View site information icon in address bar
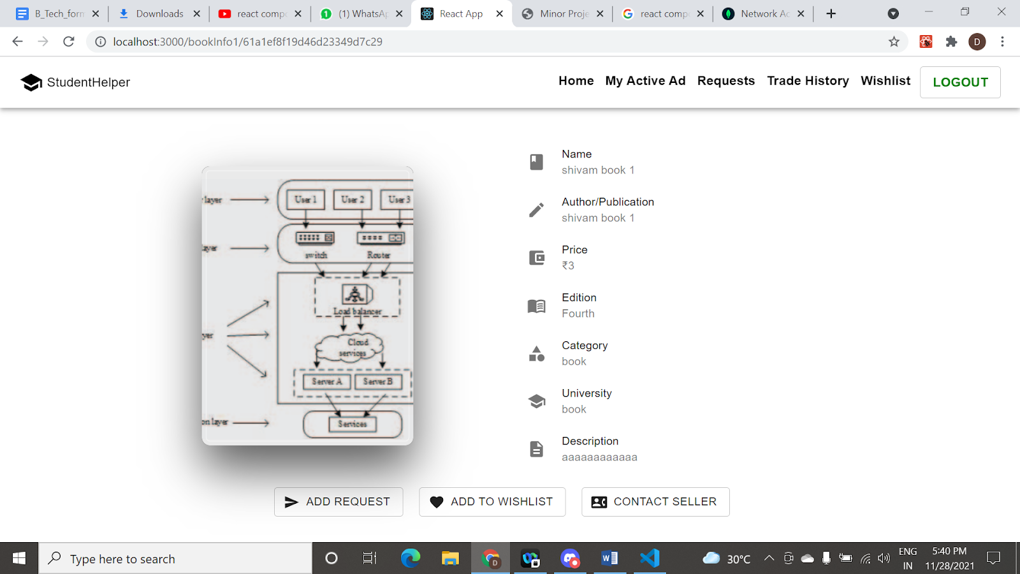 (x=100, y=41)
